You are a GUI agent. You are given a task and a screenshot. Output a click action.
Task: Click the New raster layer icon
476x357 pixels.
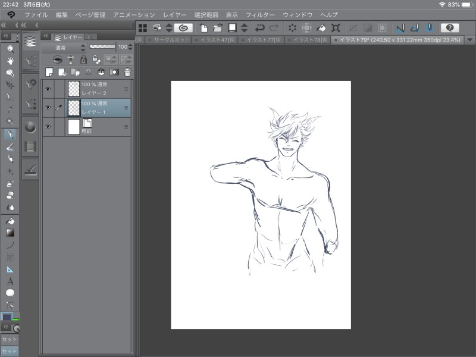pos(49,72)
